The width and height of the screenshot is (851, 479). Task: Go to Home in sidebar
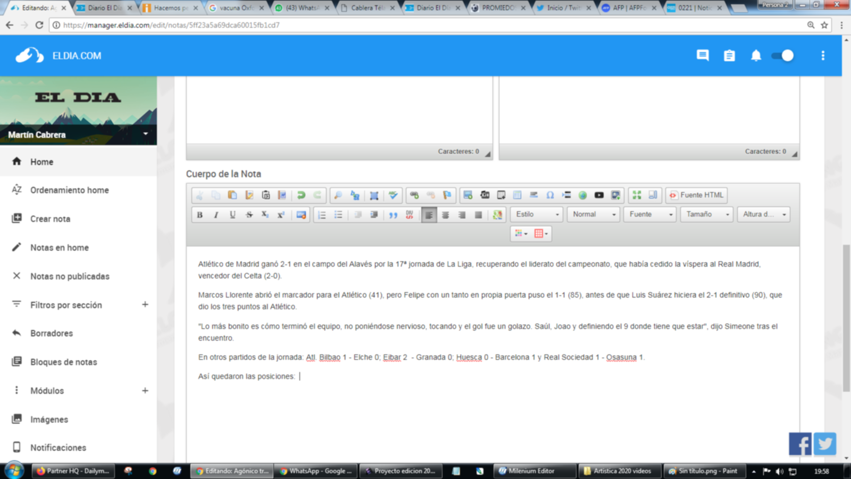(78, 162)
